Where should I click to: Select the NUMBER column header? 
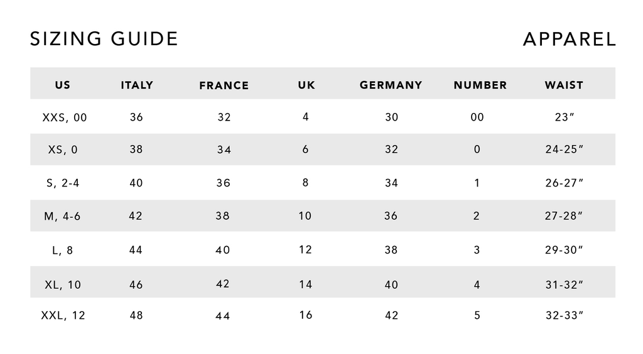480,85
